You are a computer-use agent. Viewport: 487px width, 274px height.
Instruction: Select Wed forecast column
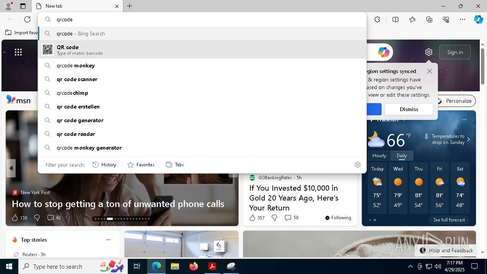[398, 188]
